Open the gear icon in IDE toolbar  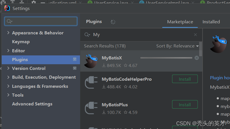click(x=34, y=2)
